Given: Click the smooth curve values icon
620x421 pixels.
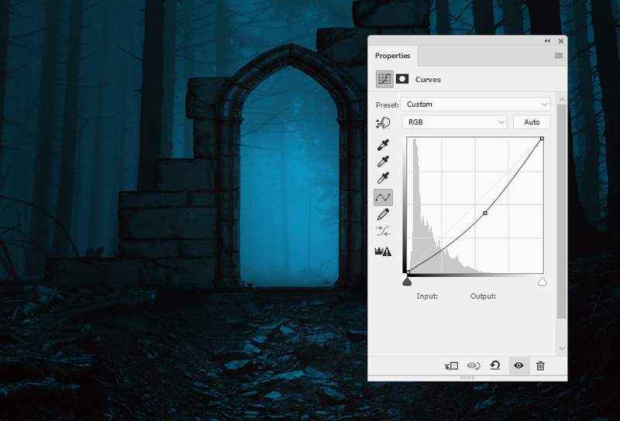Looking at the screenshot, I should [x=383, y=231].
